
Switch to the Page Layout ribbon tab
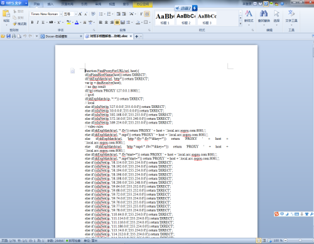(x=67, y=4)
